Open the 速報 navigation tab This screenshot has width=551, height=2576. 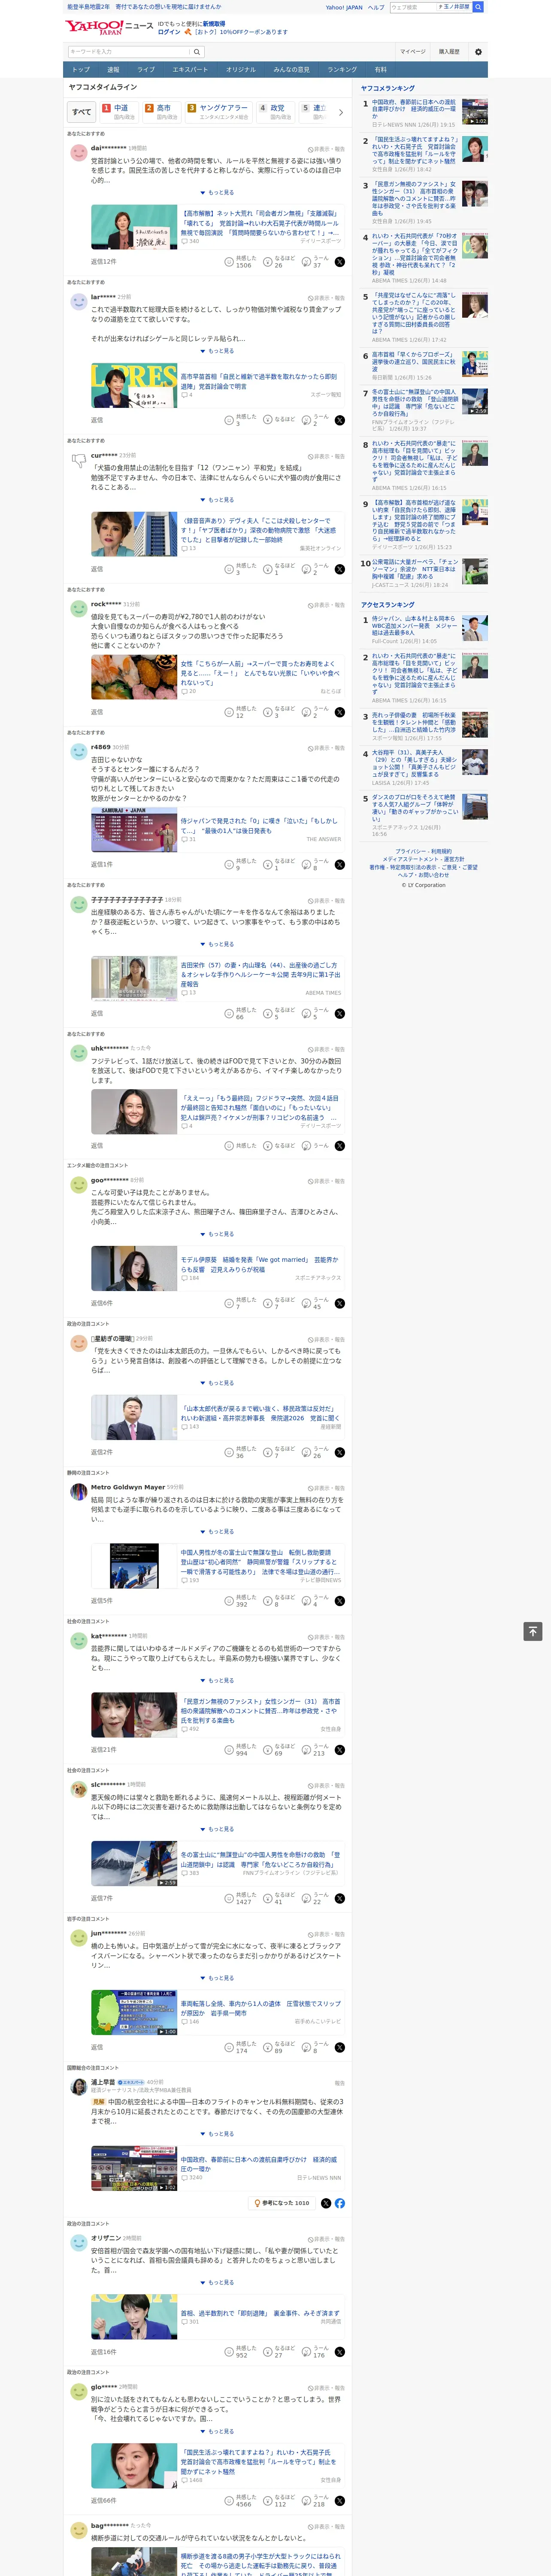113,70
